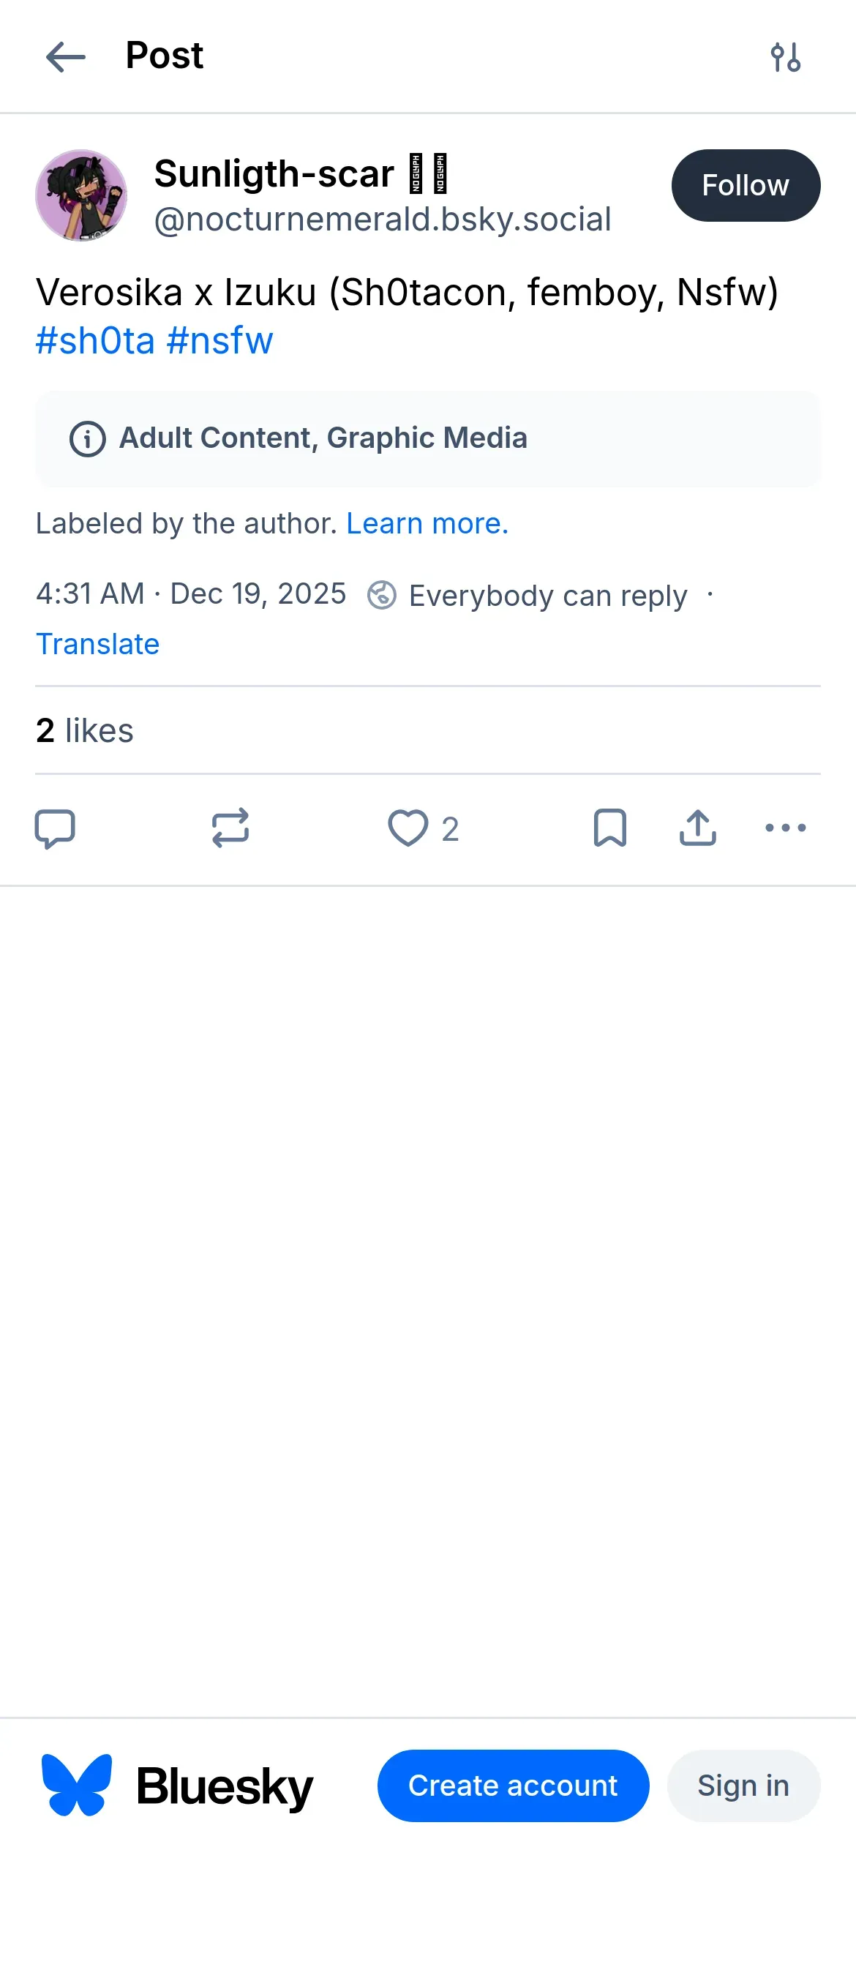
Task: Open thread preferences settings icon
Action: click(785, 57)
